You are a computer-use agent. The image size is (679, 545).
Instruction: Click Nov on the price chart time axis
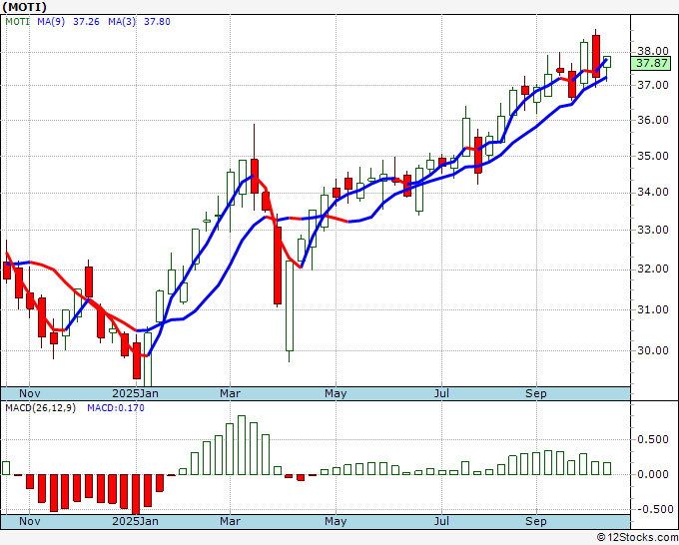(30, 393)
